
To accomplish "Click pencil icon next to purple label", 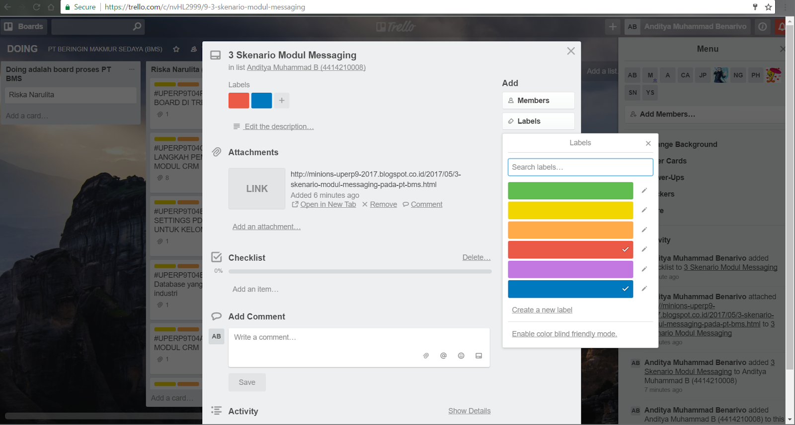I will coord(644,269).
